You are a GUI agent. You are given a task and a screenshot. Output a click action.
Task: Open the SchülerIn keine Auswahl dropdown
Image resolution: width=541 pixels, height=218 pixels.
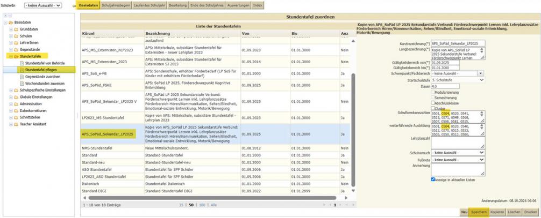click(43, 5)
